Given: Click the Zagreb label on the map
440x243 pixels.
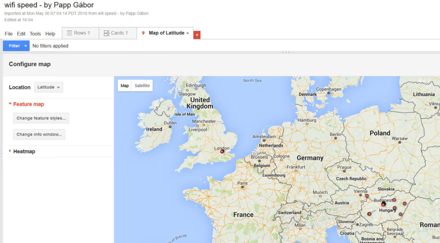Looking at the screenshot, I should click(366, 225).
